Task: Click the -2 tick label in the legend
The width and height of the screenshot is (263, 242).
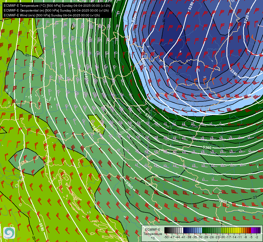Action: tap(257, 237)
